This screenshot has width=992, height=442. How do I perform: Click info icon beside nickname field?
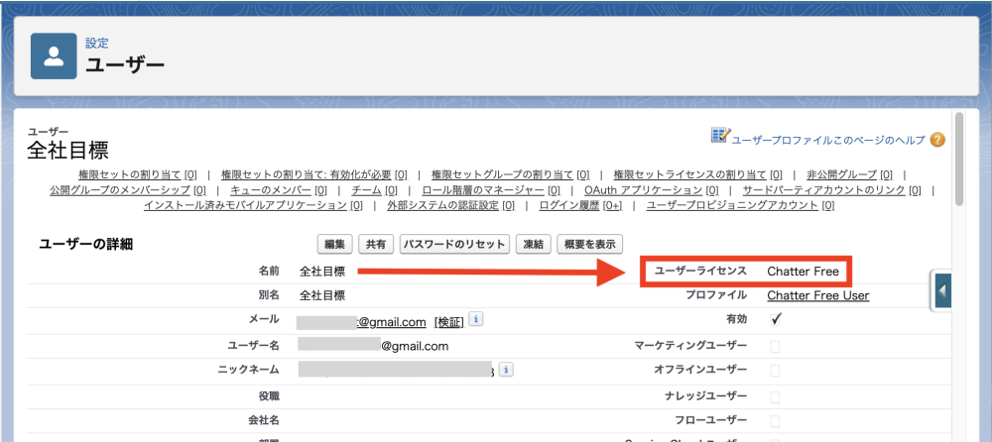click(506, 370)
